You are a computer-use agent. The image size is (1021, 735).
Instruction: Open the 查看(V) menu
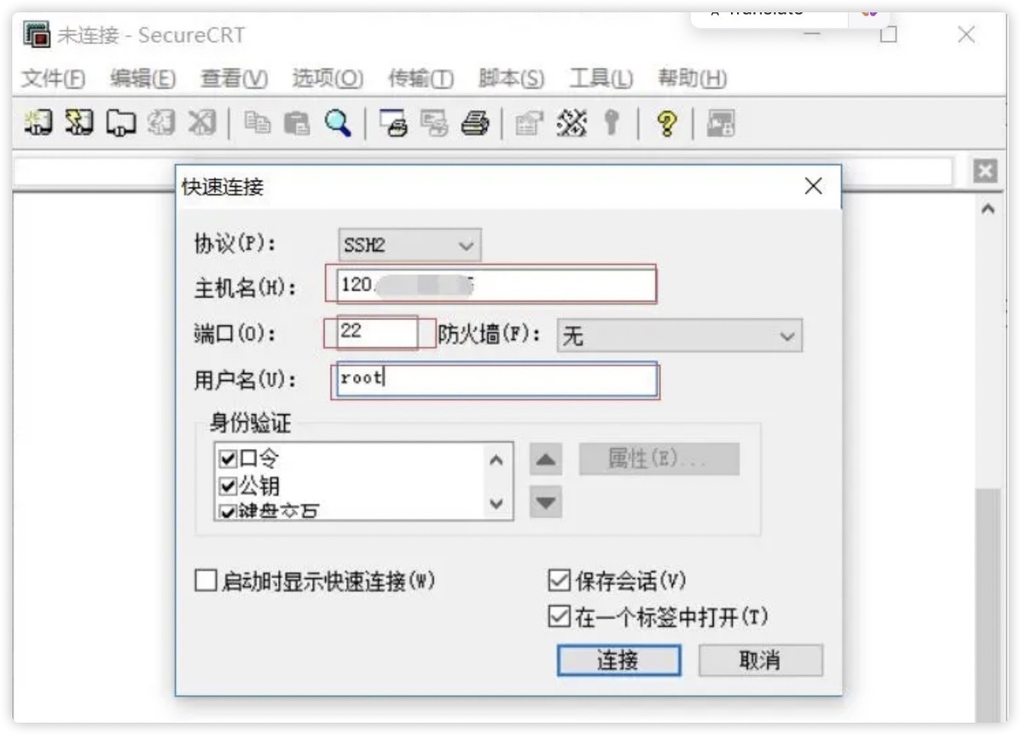tap(234, 79)
